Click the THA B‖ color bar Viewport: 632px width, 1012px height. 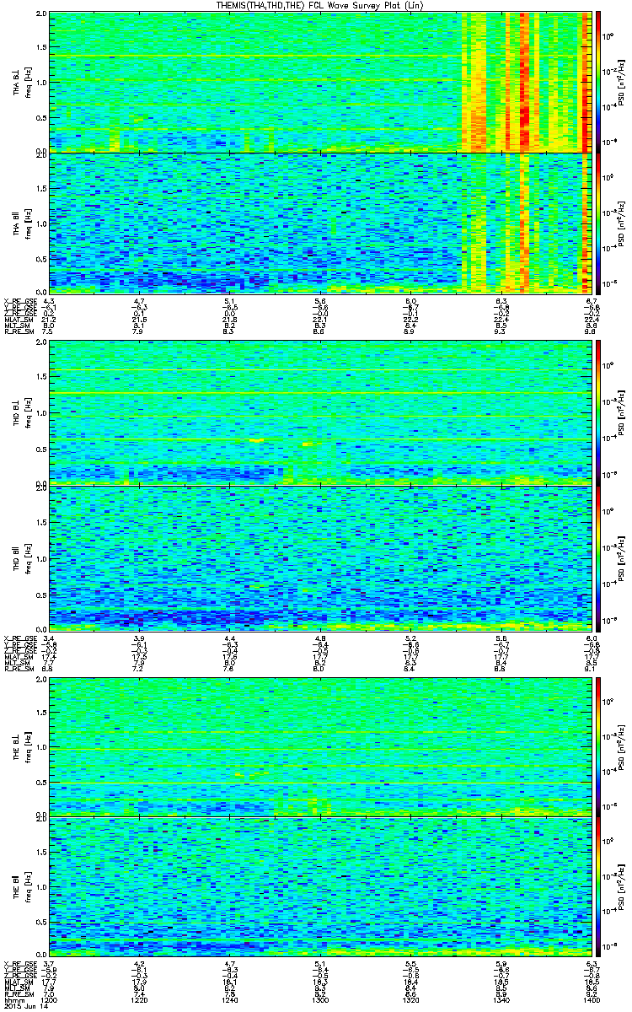tap(598, 223)
